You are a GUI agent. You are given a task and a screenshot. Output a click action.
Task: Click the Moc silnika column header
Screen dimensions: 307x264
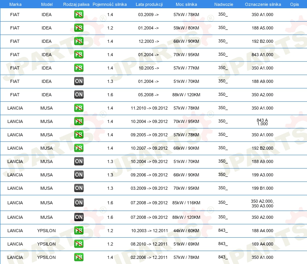186,4
